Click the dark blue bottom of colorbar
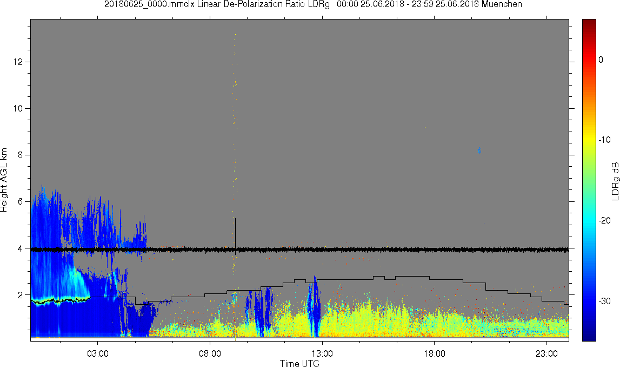This screenshot has height=367, width=620. (x=589, y=336)
